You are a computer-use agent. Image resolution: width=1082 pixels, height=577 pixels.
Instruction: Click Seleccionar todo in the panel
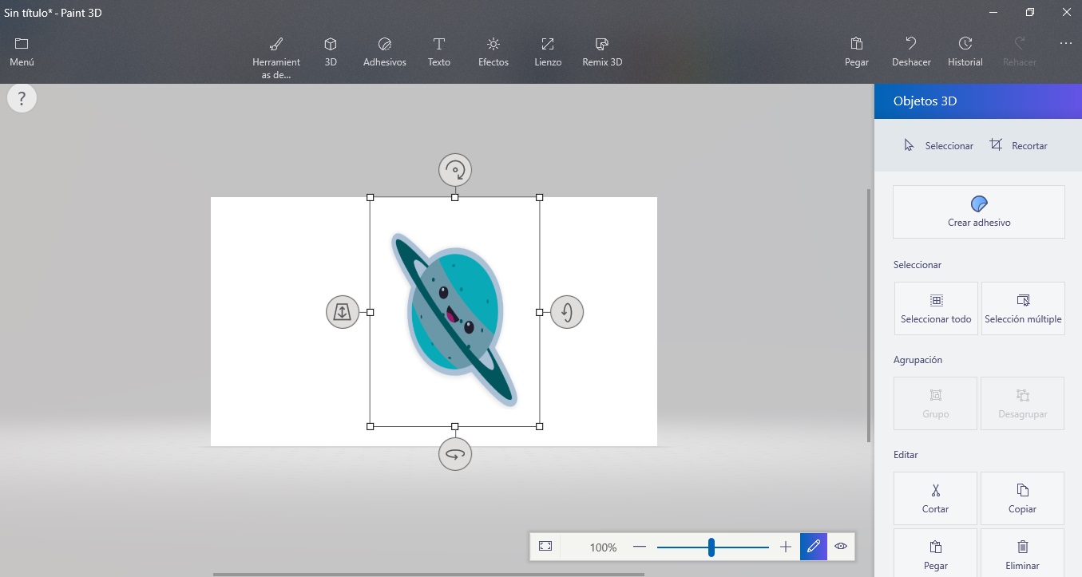pos(935,308)
